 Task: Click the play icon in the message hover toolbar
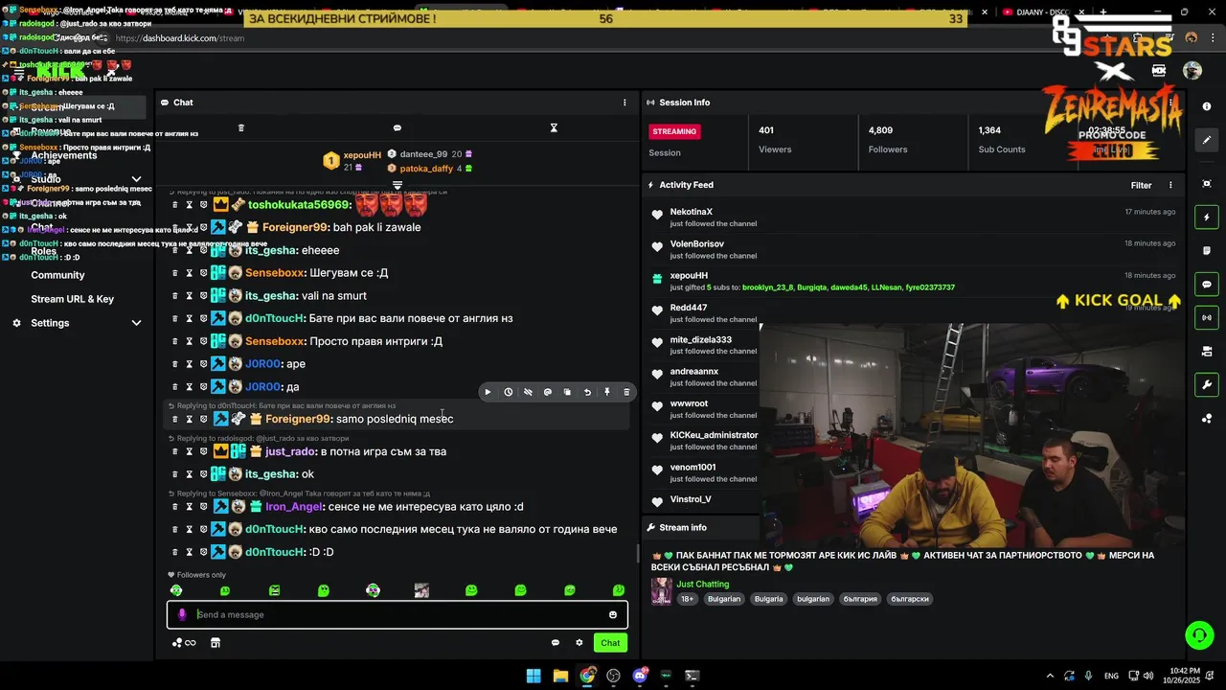point(488,392)
